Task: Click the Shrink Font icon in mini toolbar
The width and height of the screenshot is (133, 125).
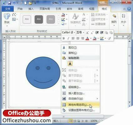Action: (x=92, y=33)
